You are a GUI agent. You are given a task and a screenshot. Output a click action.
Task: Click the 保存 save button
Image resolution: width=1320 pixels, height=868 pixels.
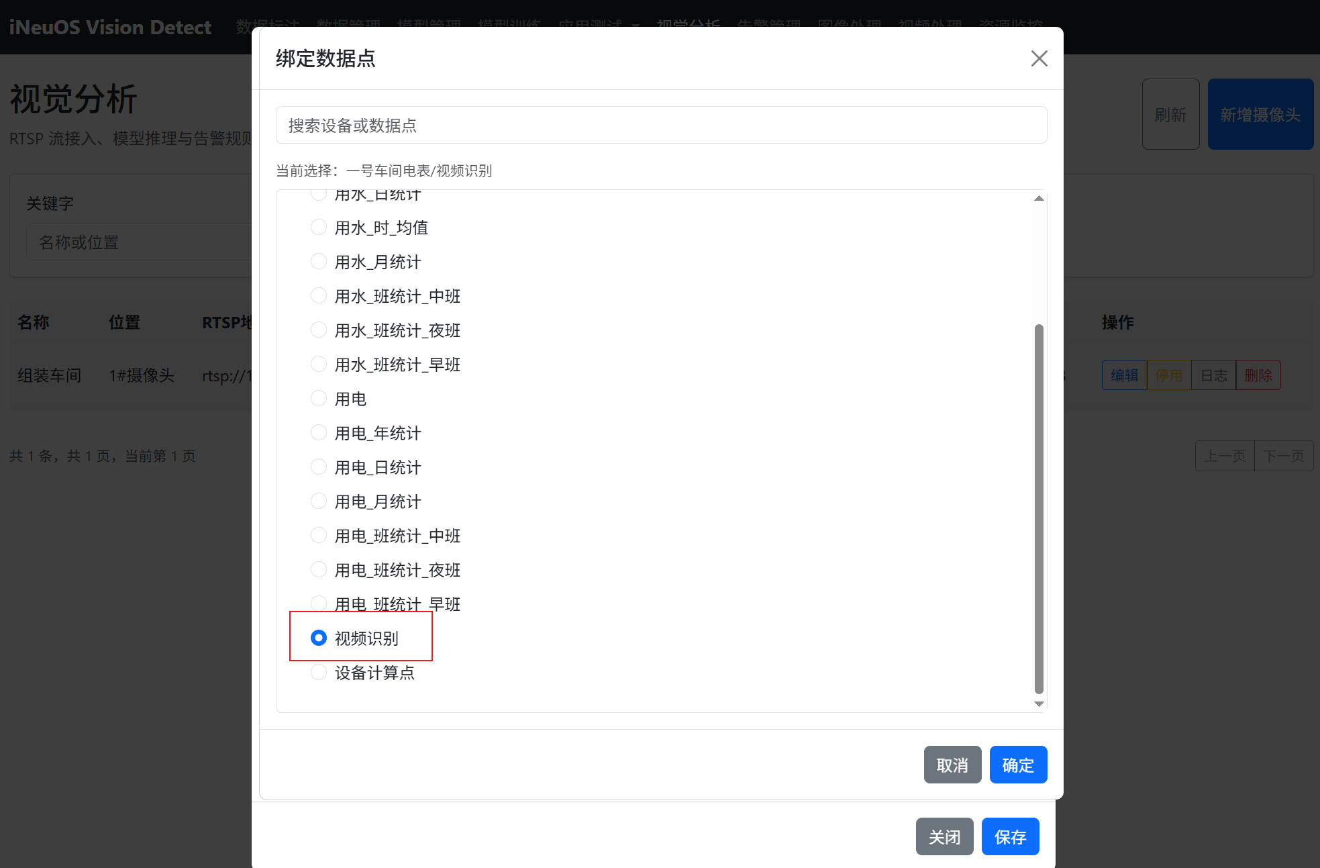point(1010,836)
